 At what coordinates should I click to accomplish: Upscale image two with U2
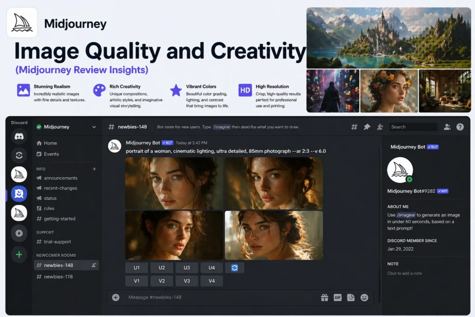pos(162,268)
